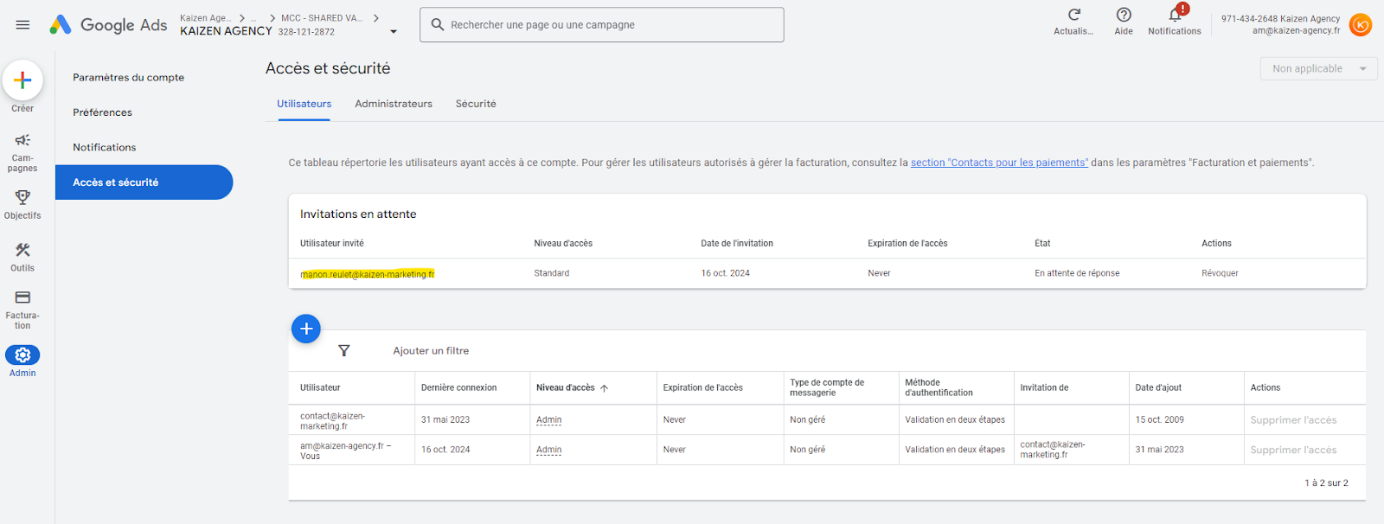Click the search magnifier icon
Screen dimensions: 1384x524
click(438, 24)
